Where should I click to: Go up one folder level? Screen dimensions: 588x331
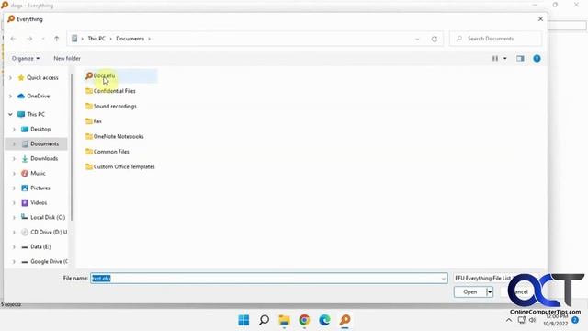click(57, 39)
